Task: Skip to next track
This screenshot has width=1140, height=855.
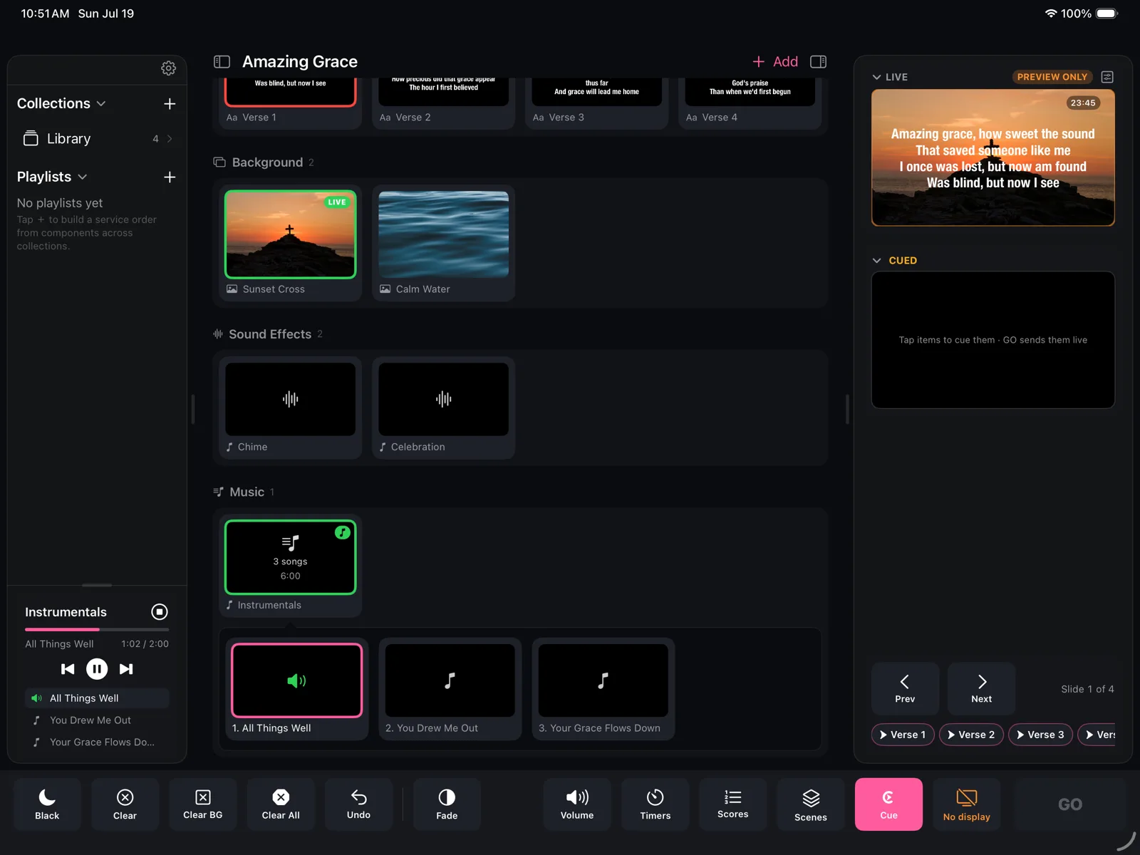Action: tap(126, 669)
